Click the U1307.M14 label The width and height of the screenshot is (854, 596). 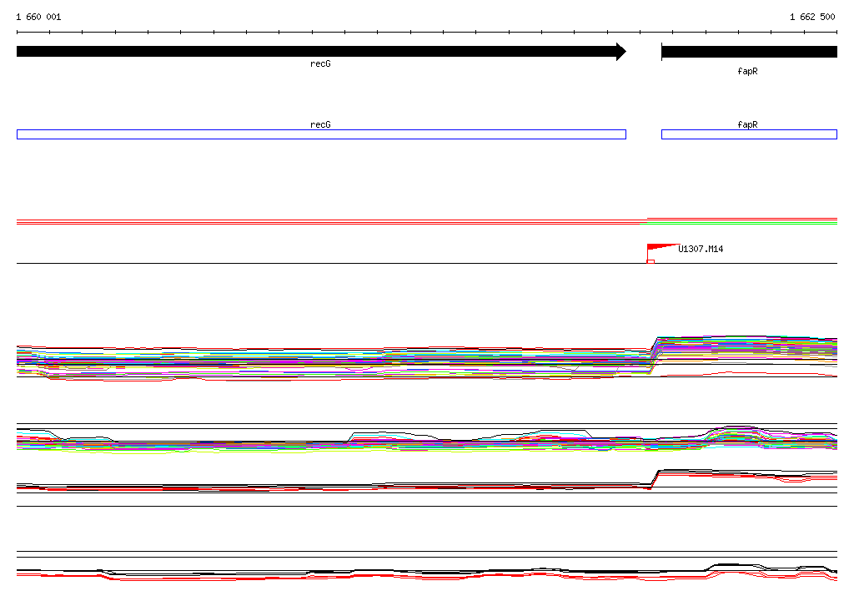click(x=701, y=249)
